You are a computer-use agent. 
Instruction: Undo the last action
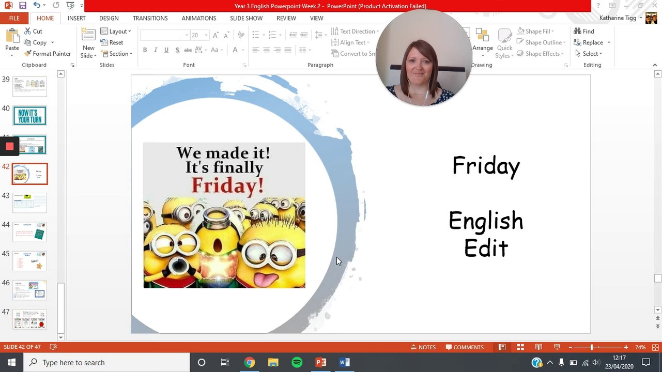pyautogui.click(x=37, y=6)
